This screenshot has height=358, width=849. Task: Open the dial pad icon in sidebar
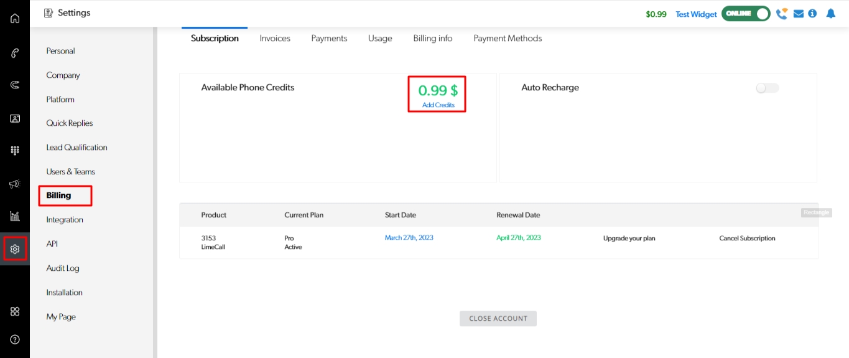coord(15,151)
